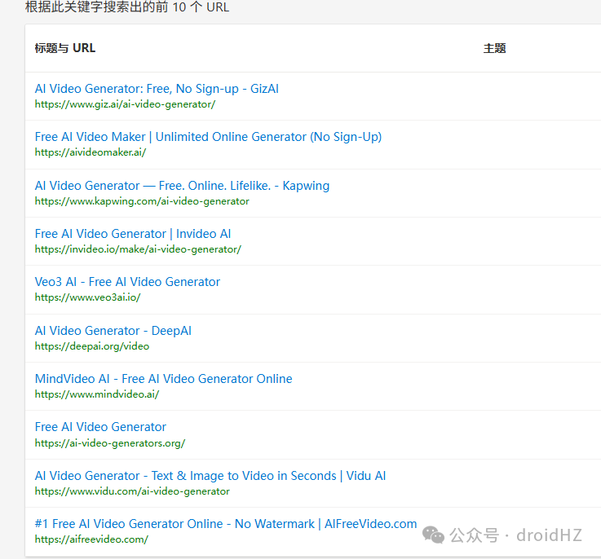Screen dimensions: 601x559
Task: Click the deepai.org/video URL text
Action: pyautogui.click(x=92, y=346)
